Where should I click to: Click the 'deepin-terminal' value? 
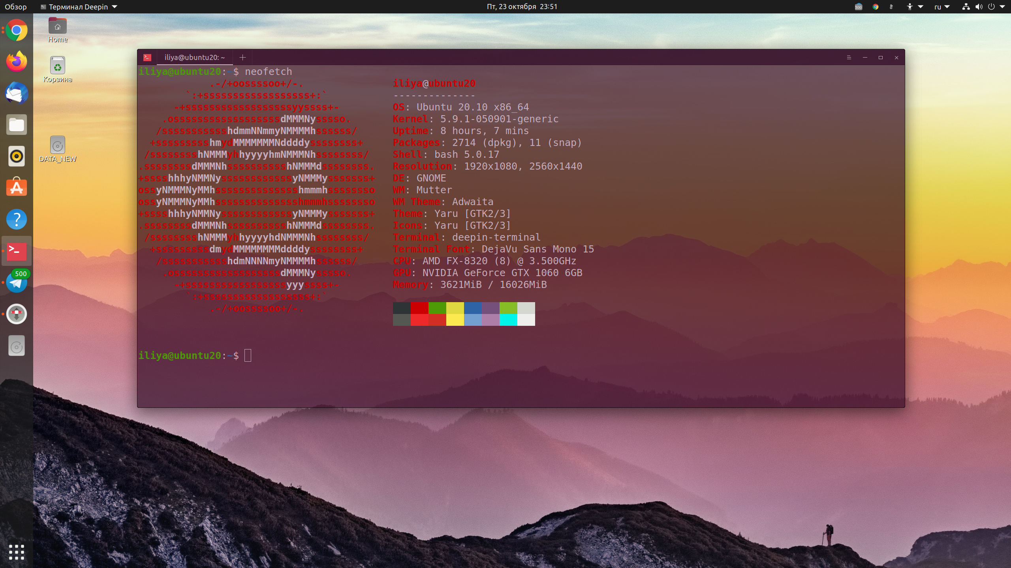(x=496, y=237)
